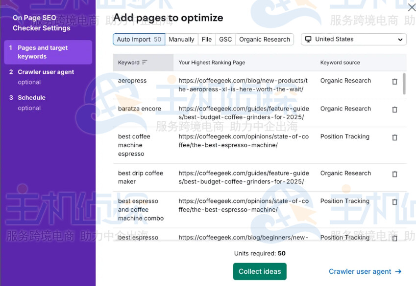The image size is (416, 286).
Task: Remove the best espresso and coffee machine combo row
Action: pyautogui.click(x=394, y=202)
